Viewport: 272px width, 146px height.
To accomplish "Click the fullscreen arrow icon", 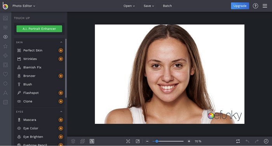I will click(138, 141).
